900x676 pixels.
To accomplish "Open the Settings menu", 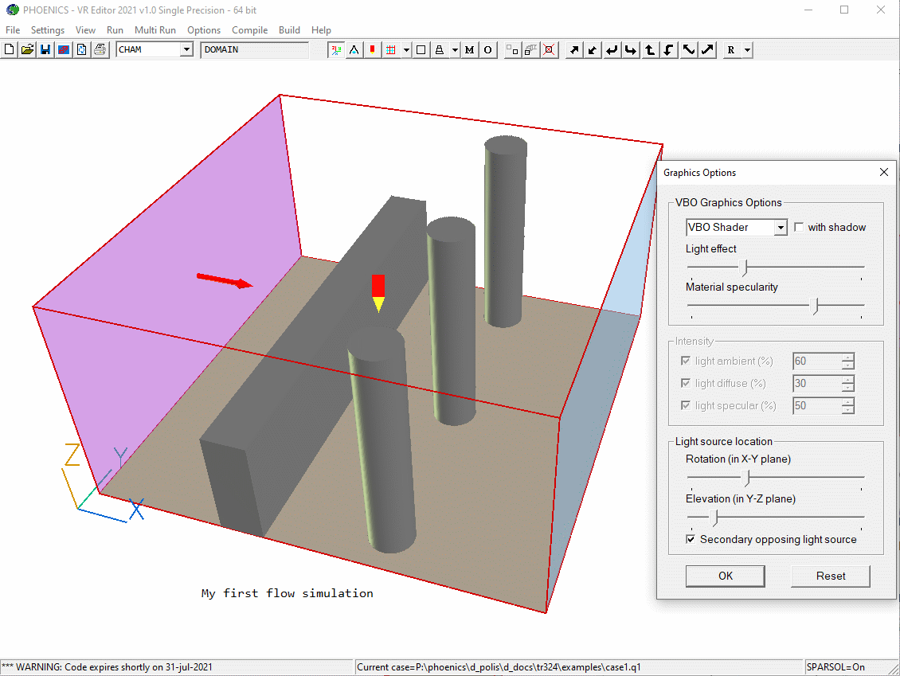I will (48, 30).
